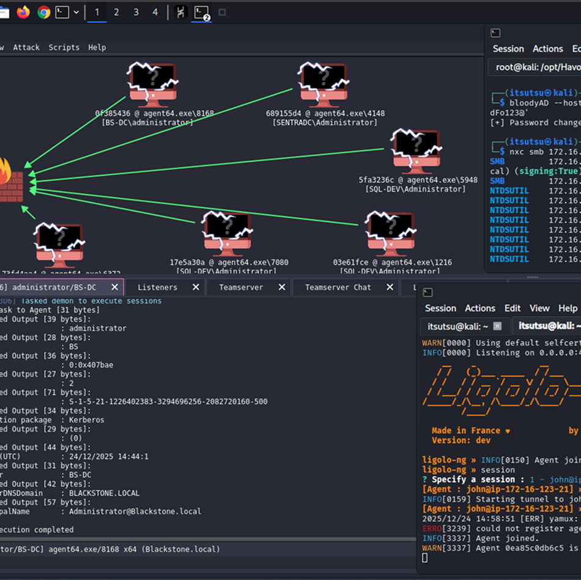Open Actions menu in root@kali terminal

coord(547,49)
